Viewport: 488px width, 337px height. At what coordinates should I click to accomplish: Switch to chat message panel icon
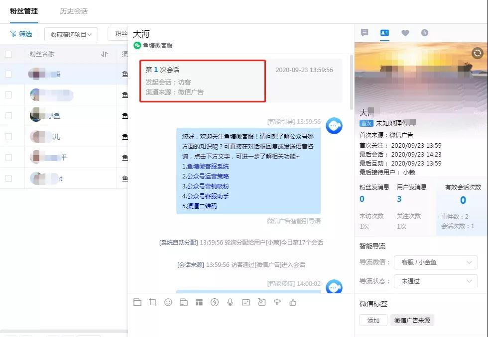(365, 32)
